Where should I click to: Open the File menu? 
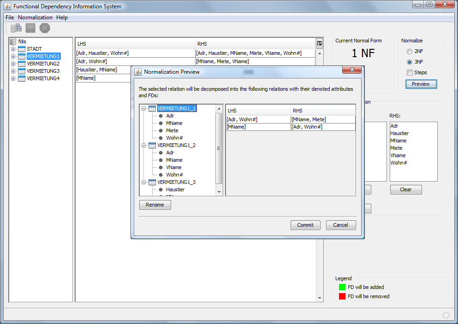coord(10,18)
